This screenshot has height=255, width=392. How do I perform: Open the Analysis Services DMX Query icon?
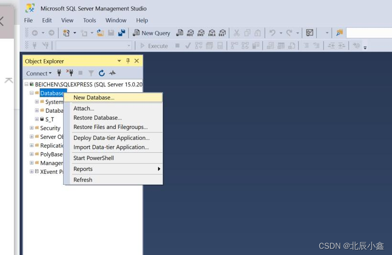pyautogui.click(x=201, y=33)
